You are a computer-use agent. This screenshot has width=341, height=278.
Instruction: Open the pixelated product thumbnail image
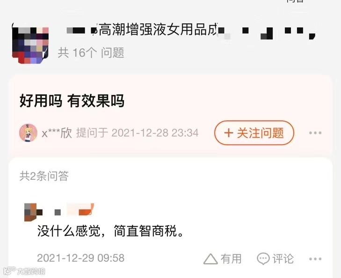[30, 44]
